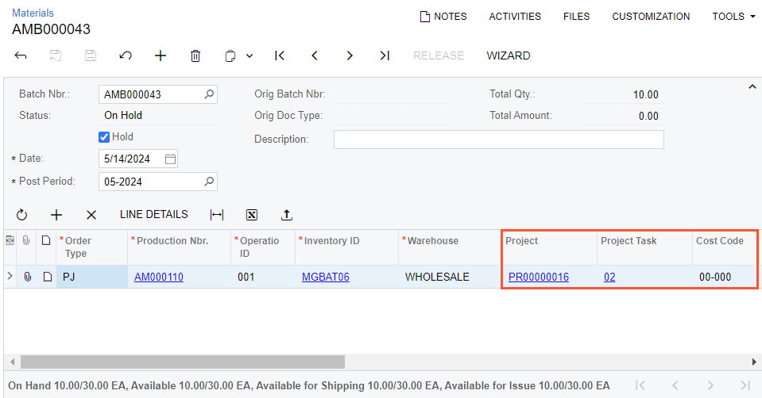Add a new materials batch record
Screen dimensions: 762x398
pos(161,55)
